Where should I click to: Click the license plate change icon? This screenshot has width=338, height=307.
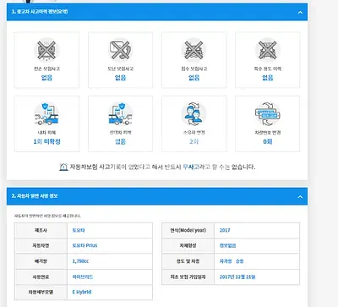(x=268, y=114)
